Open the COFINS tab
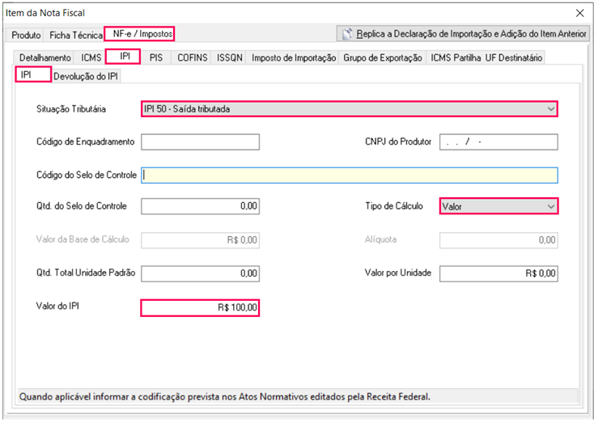The height and width of the screenshot is (423, 598). click(193, 57)
